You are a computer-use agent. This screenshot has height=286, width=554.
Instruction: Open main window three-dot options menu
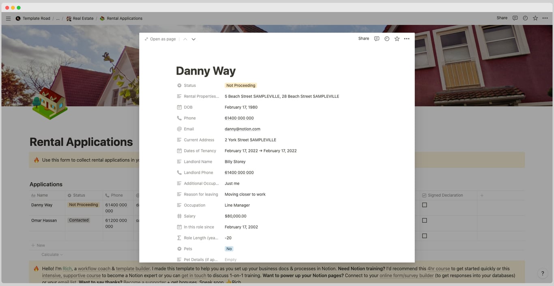pos(545,18)
